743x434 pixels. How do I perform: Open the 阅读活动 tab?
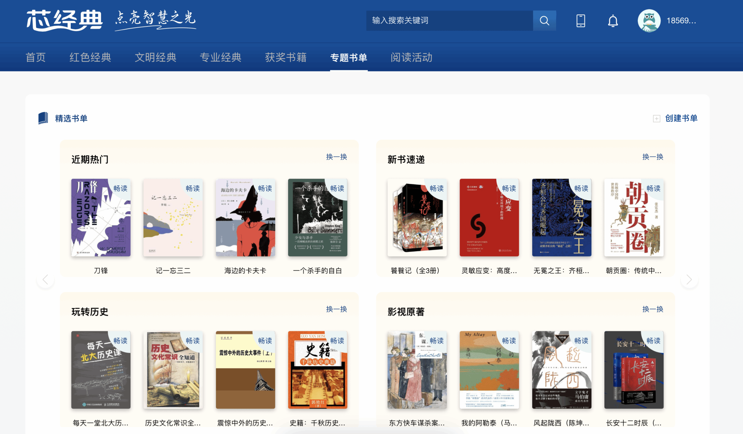(411, 57)
